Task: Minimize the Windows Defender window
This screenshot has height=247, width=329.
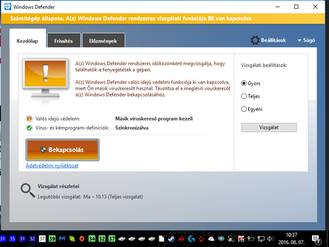Action: click(278, 7)
